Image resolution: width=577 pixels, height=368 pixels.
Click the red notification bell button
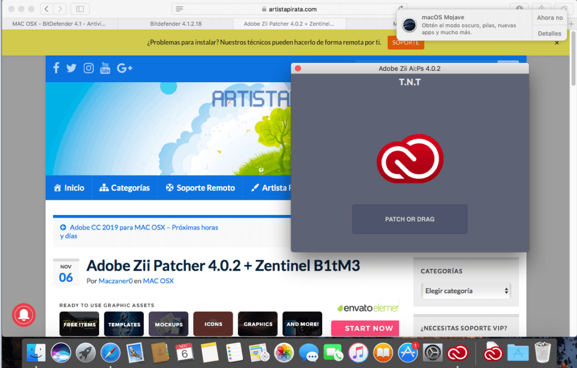[24, 315]
